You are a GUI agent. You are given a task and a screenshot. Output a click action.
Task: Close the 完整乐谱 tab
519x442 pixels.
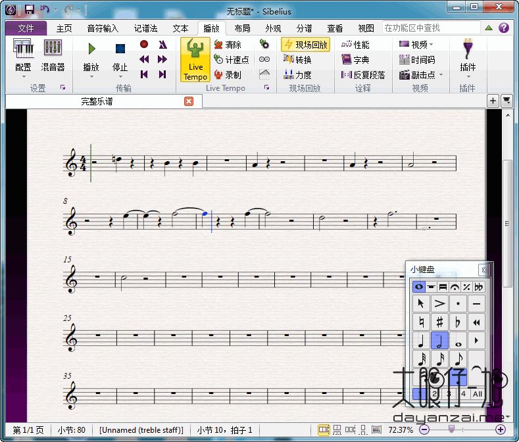coord(189,101)
